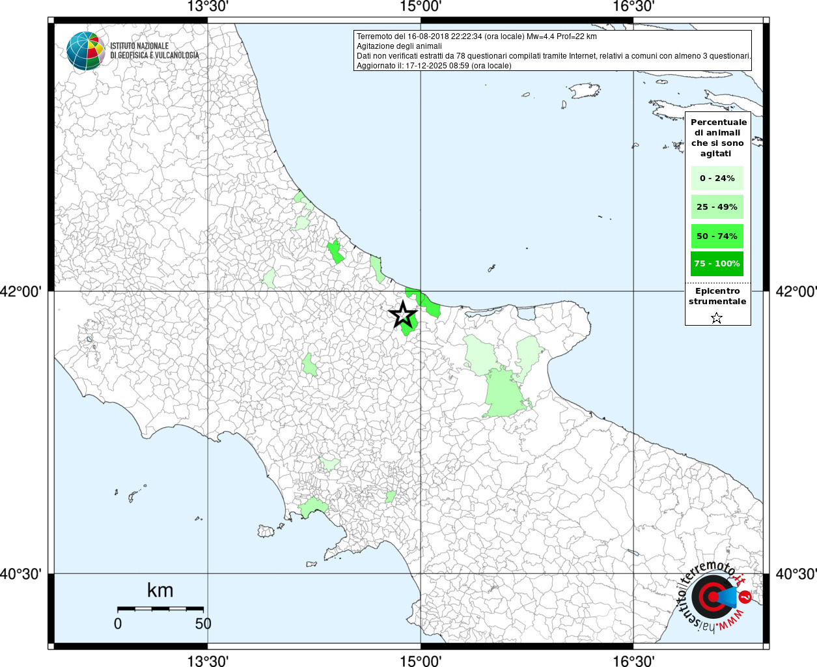
Task: Click the km scale bar
Action: coord(160,608)
